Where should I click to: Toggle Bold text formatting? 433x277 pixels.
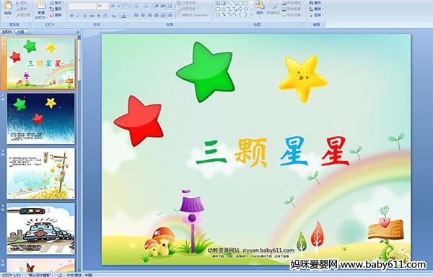click(x=71, y=16)
